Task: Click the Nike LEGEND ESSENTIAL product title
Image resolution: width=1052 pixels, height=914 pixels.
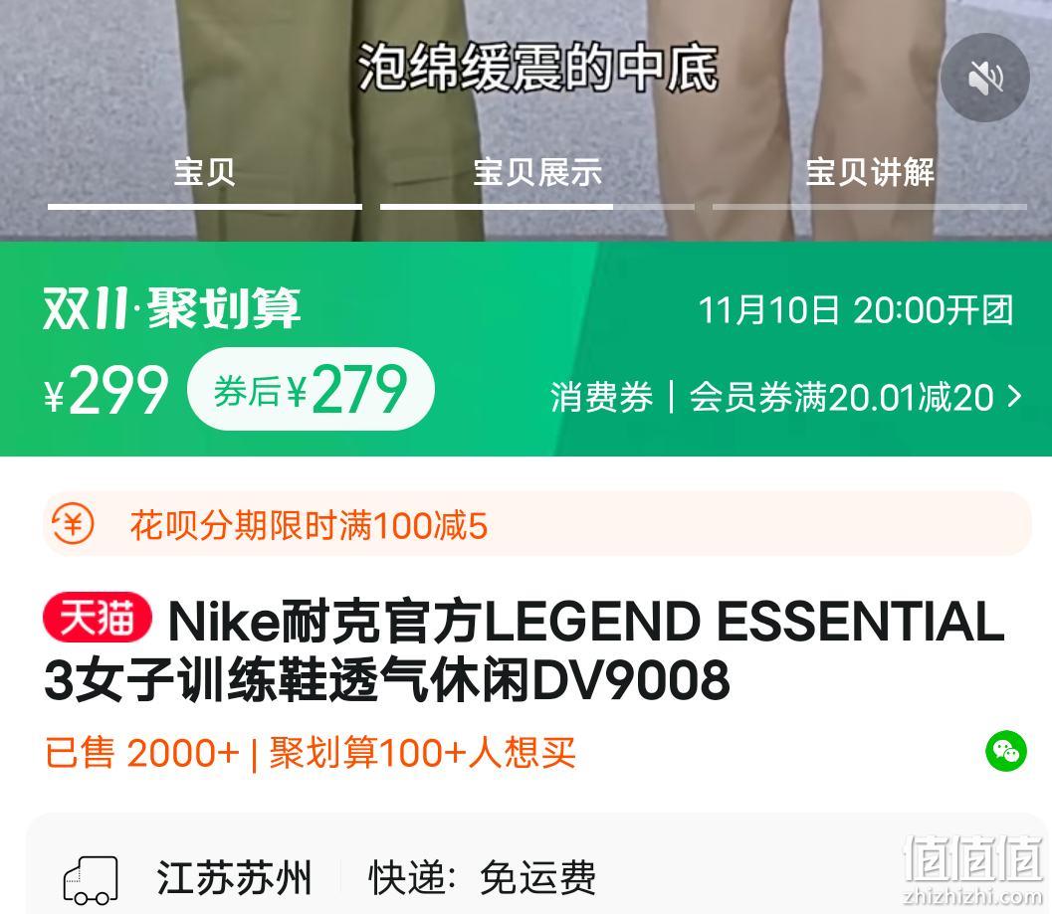Action: (x=524, y=649)
